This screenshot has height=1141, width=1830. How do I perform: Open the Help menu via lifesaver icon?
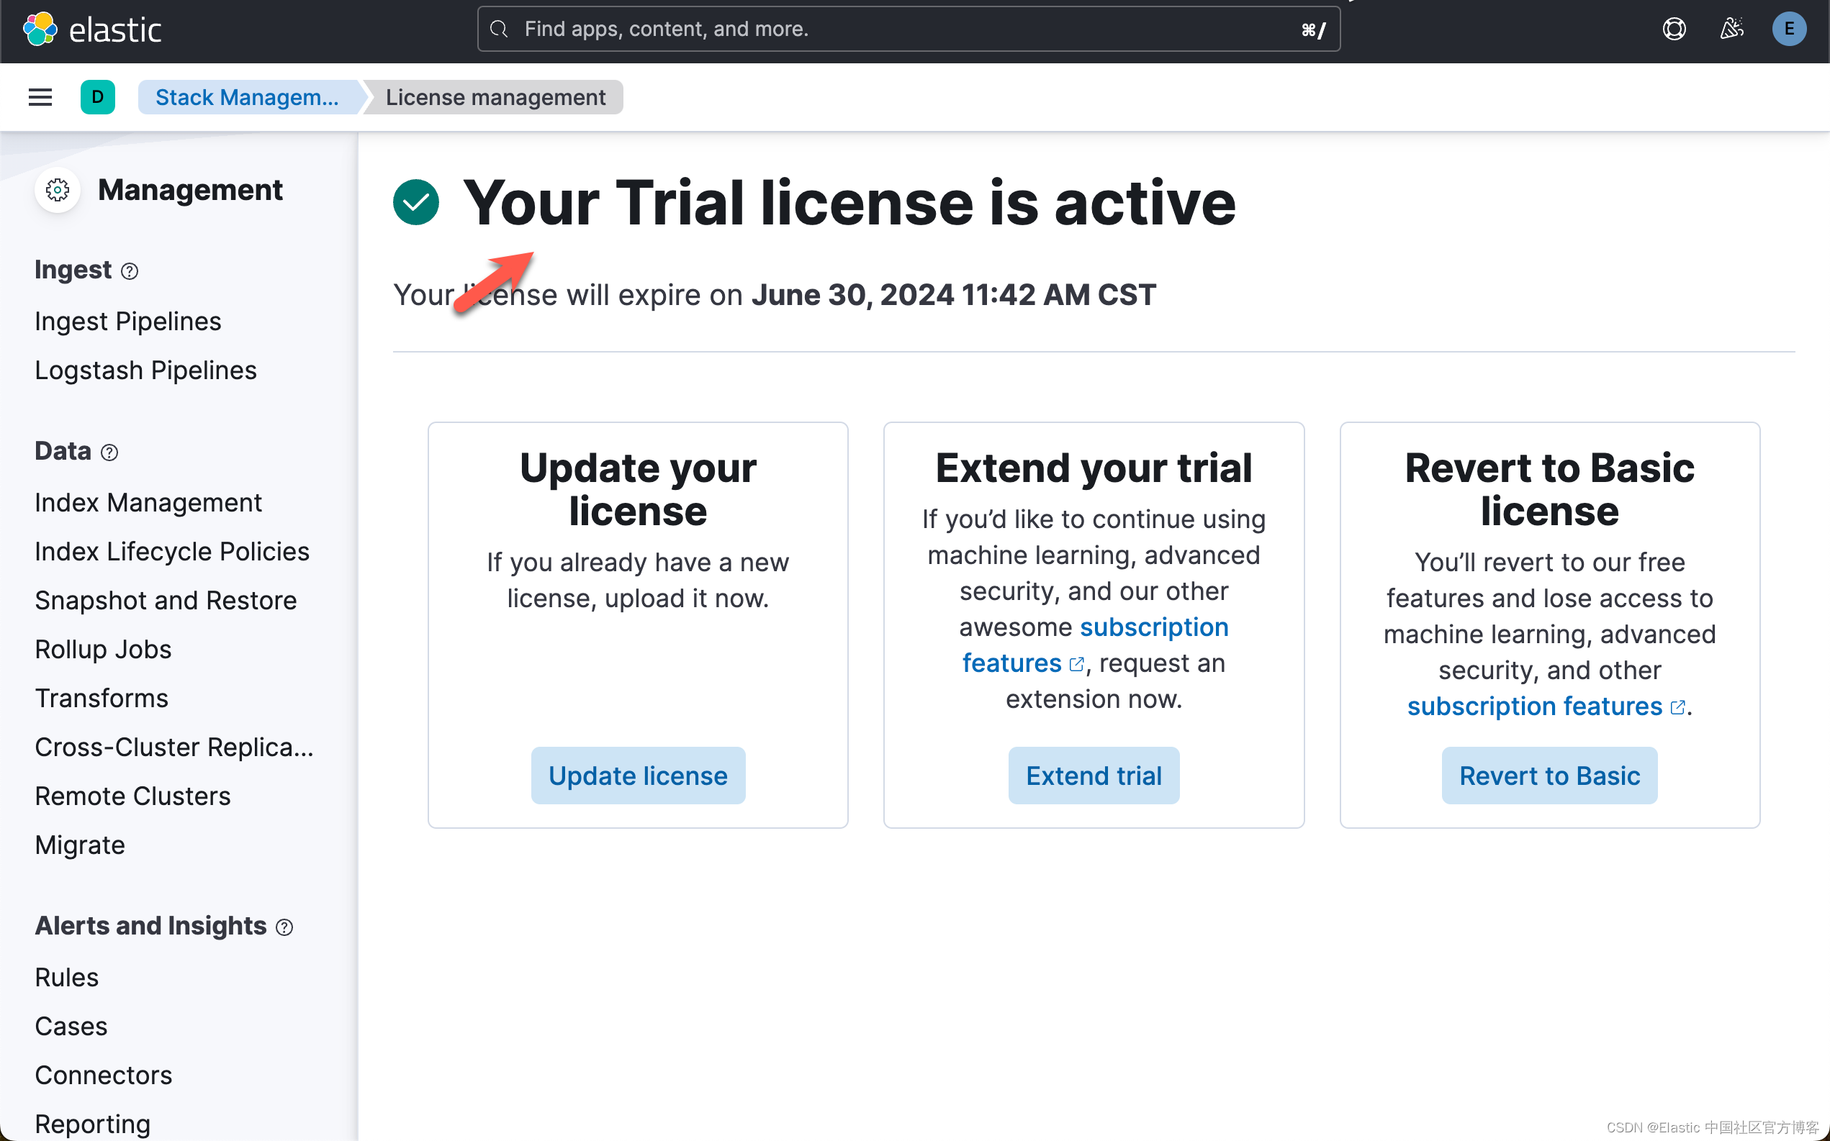(1674, 29)
